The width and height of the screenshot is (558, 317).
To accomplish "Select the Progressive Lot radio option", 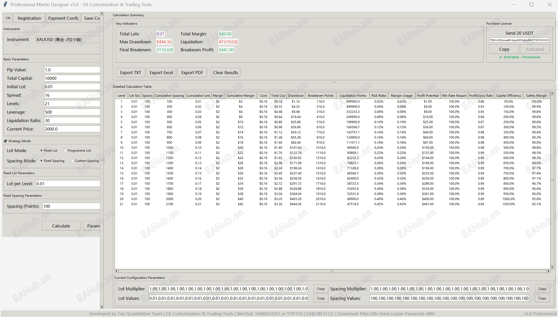I will coord(65,151).
